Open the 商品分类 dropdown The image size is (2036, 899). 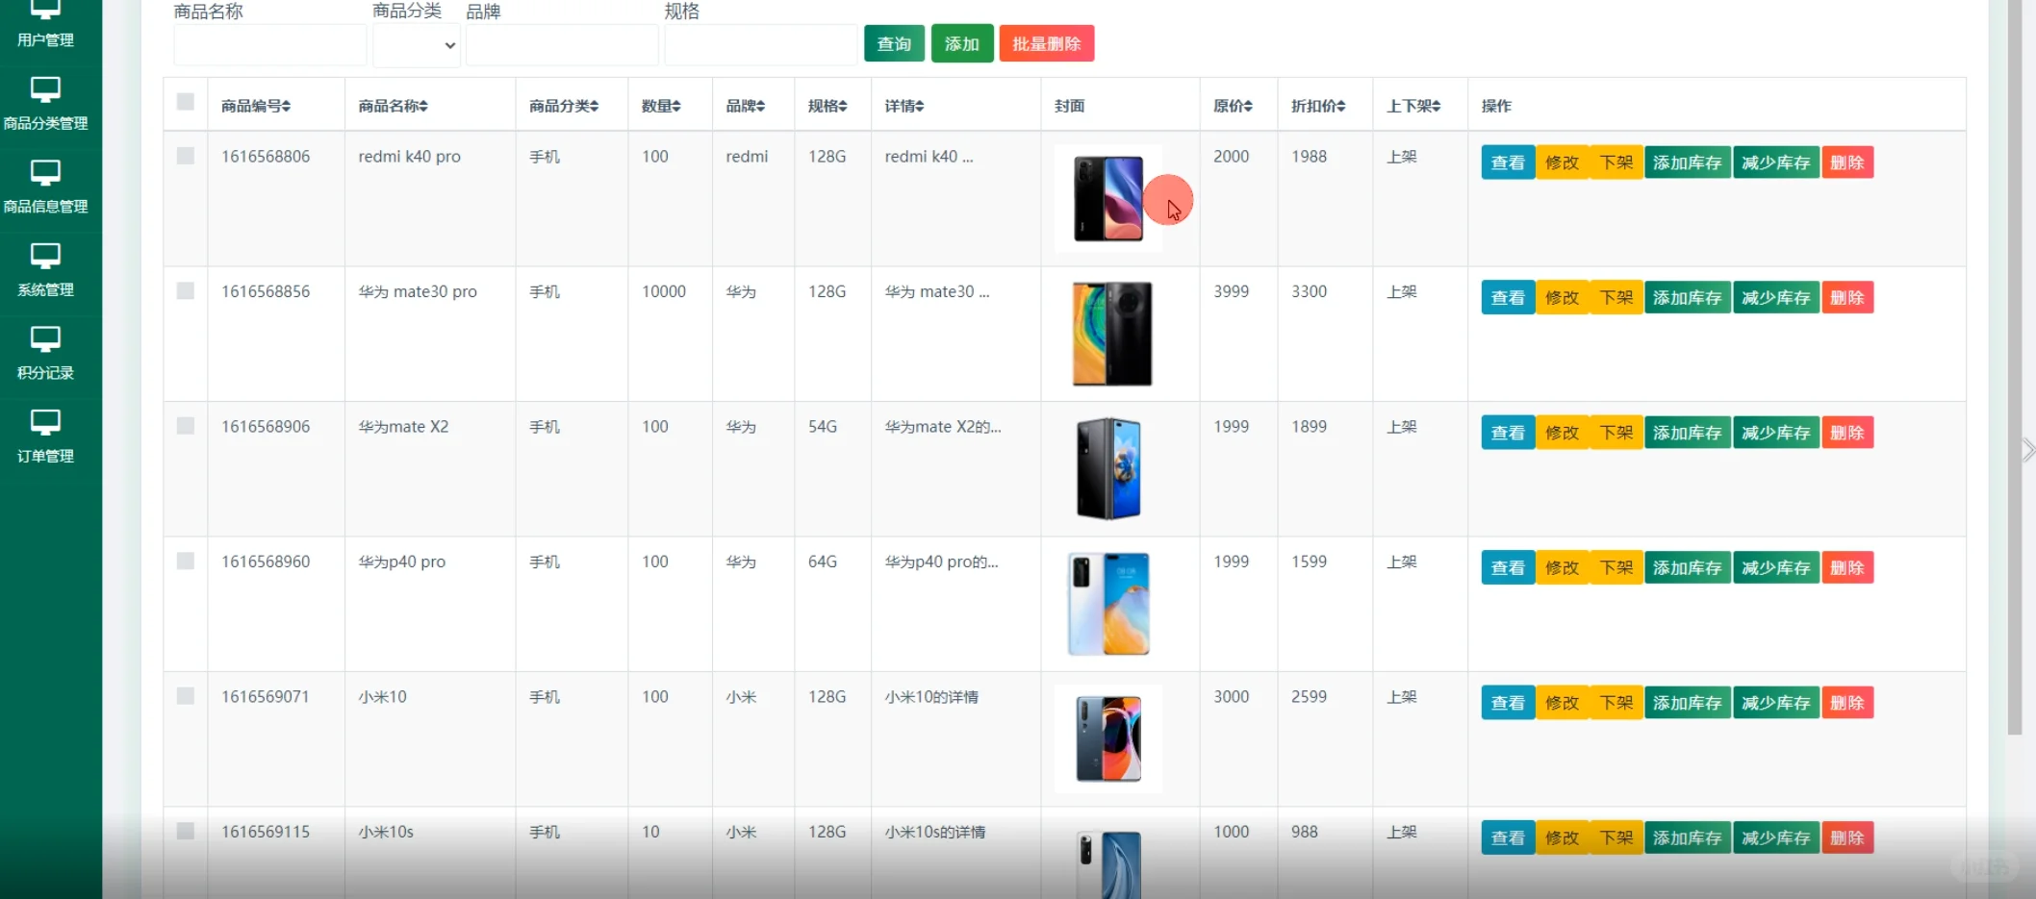(416, 44)
